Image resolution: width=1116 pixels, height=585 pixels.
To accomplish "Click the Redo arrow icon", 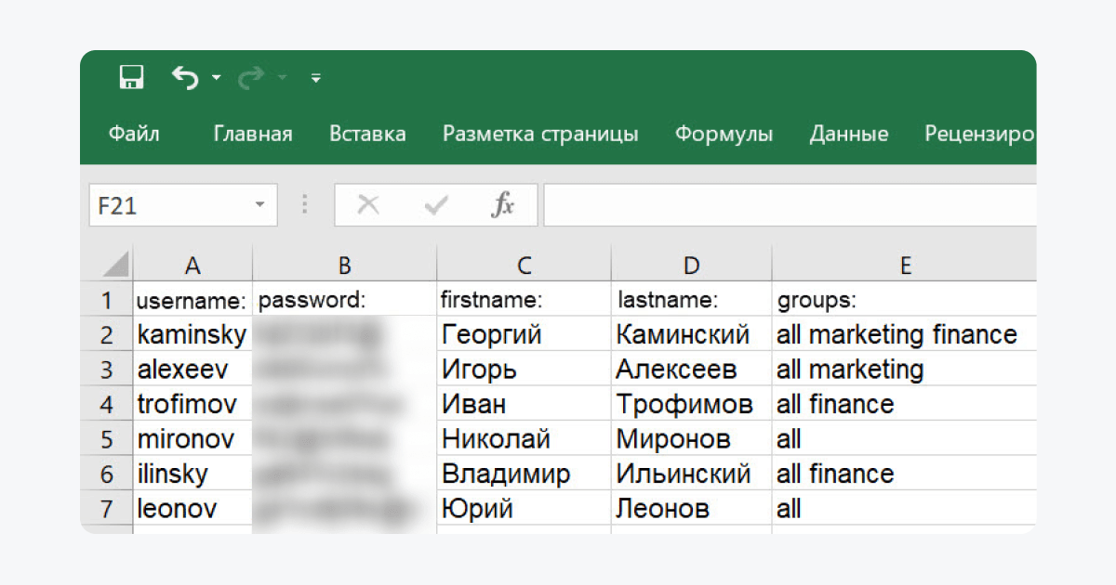I will 251,78.
